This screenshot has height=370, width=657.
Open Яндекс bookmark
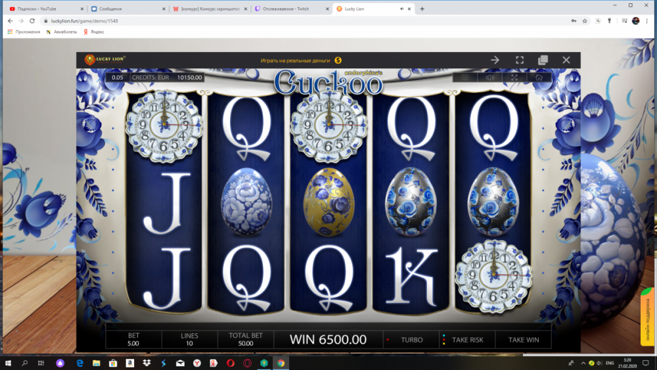pos(94,32)
